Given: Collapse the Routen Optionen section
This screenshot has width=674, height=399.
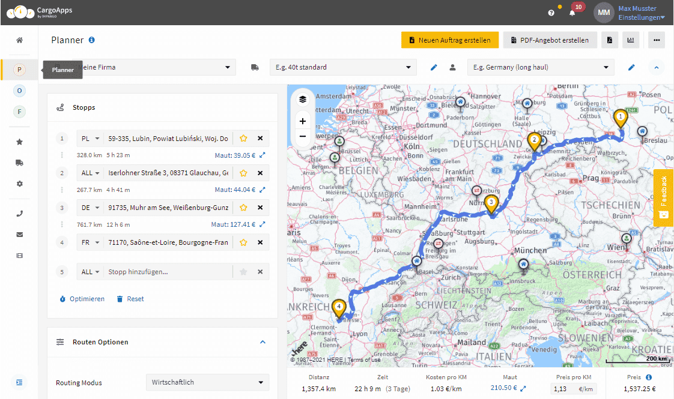Looking at the screenshot, I should [x=263, y=342].
